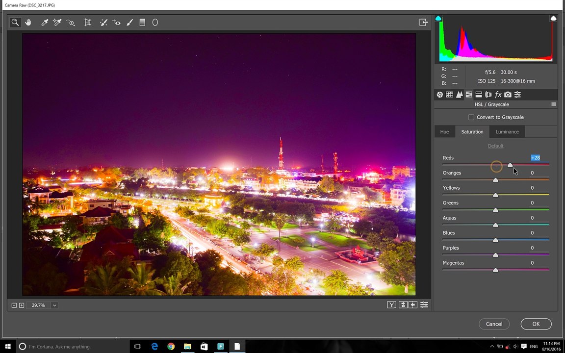Copy current settings to Before

click(x=413, y=305)
